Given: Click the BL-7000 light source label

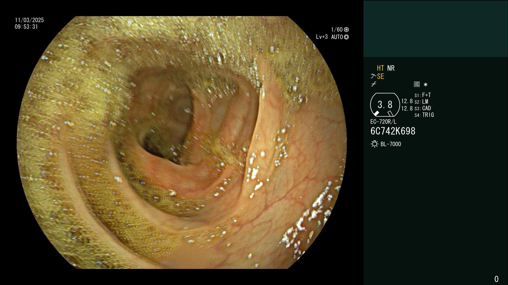Looking at the screenshot, I should click(x=391, y=144).
